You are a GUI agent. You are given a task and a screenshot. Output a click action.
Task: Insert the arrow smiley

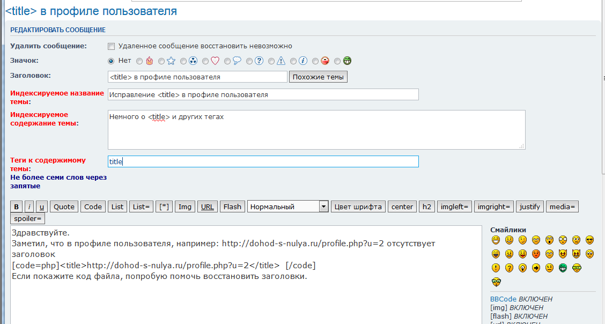(x=536, y=268)
